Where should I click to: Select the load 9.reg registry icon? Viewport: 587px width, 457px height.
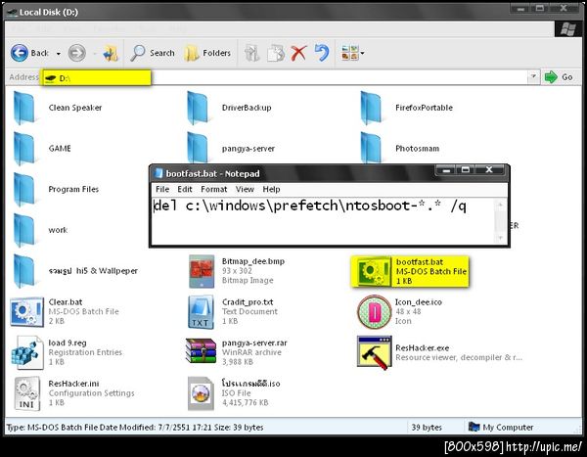pos(26,352)
